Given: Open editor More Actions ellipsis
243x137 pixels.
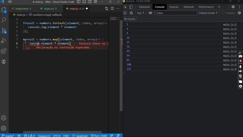Looking at the screenshot, I should click(x=118, y=8).
